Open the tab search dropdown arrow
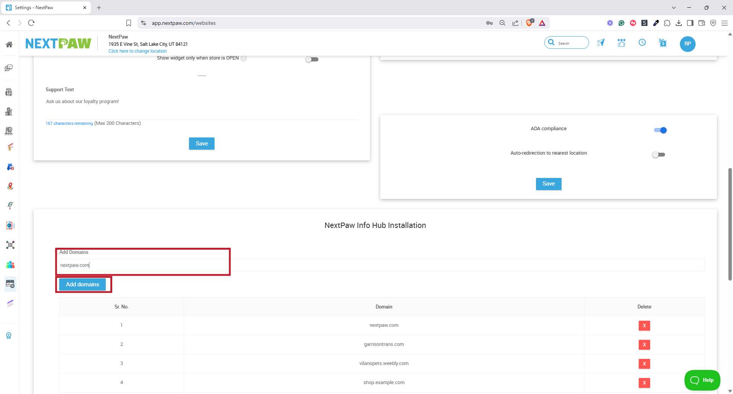This screenshot has height=394, width=733. [674, 8]
